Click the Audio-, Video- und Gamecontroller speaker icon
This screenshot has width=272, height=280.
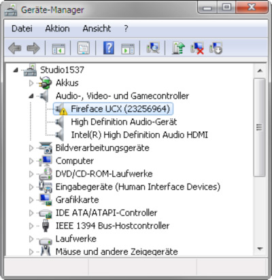coord(44,96)
